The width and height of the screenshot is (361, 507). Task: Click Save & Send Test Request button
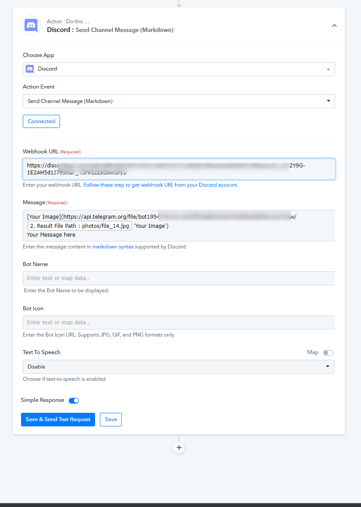(58, 419)
